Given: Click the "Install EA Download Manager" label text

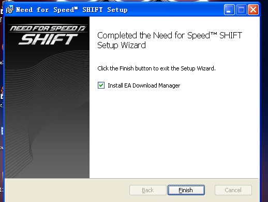Looking at the screenshot, I should (x=144, y=85).
